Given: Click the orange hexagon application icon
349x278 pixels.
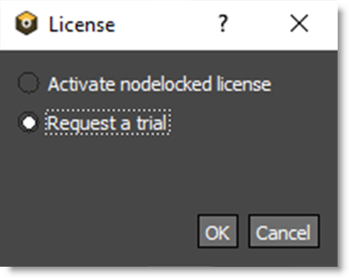Looking at the screenshot, I should pyautogui.click(x=27, y=24).
